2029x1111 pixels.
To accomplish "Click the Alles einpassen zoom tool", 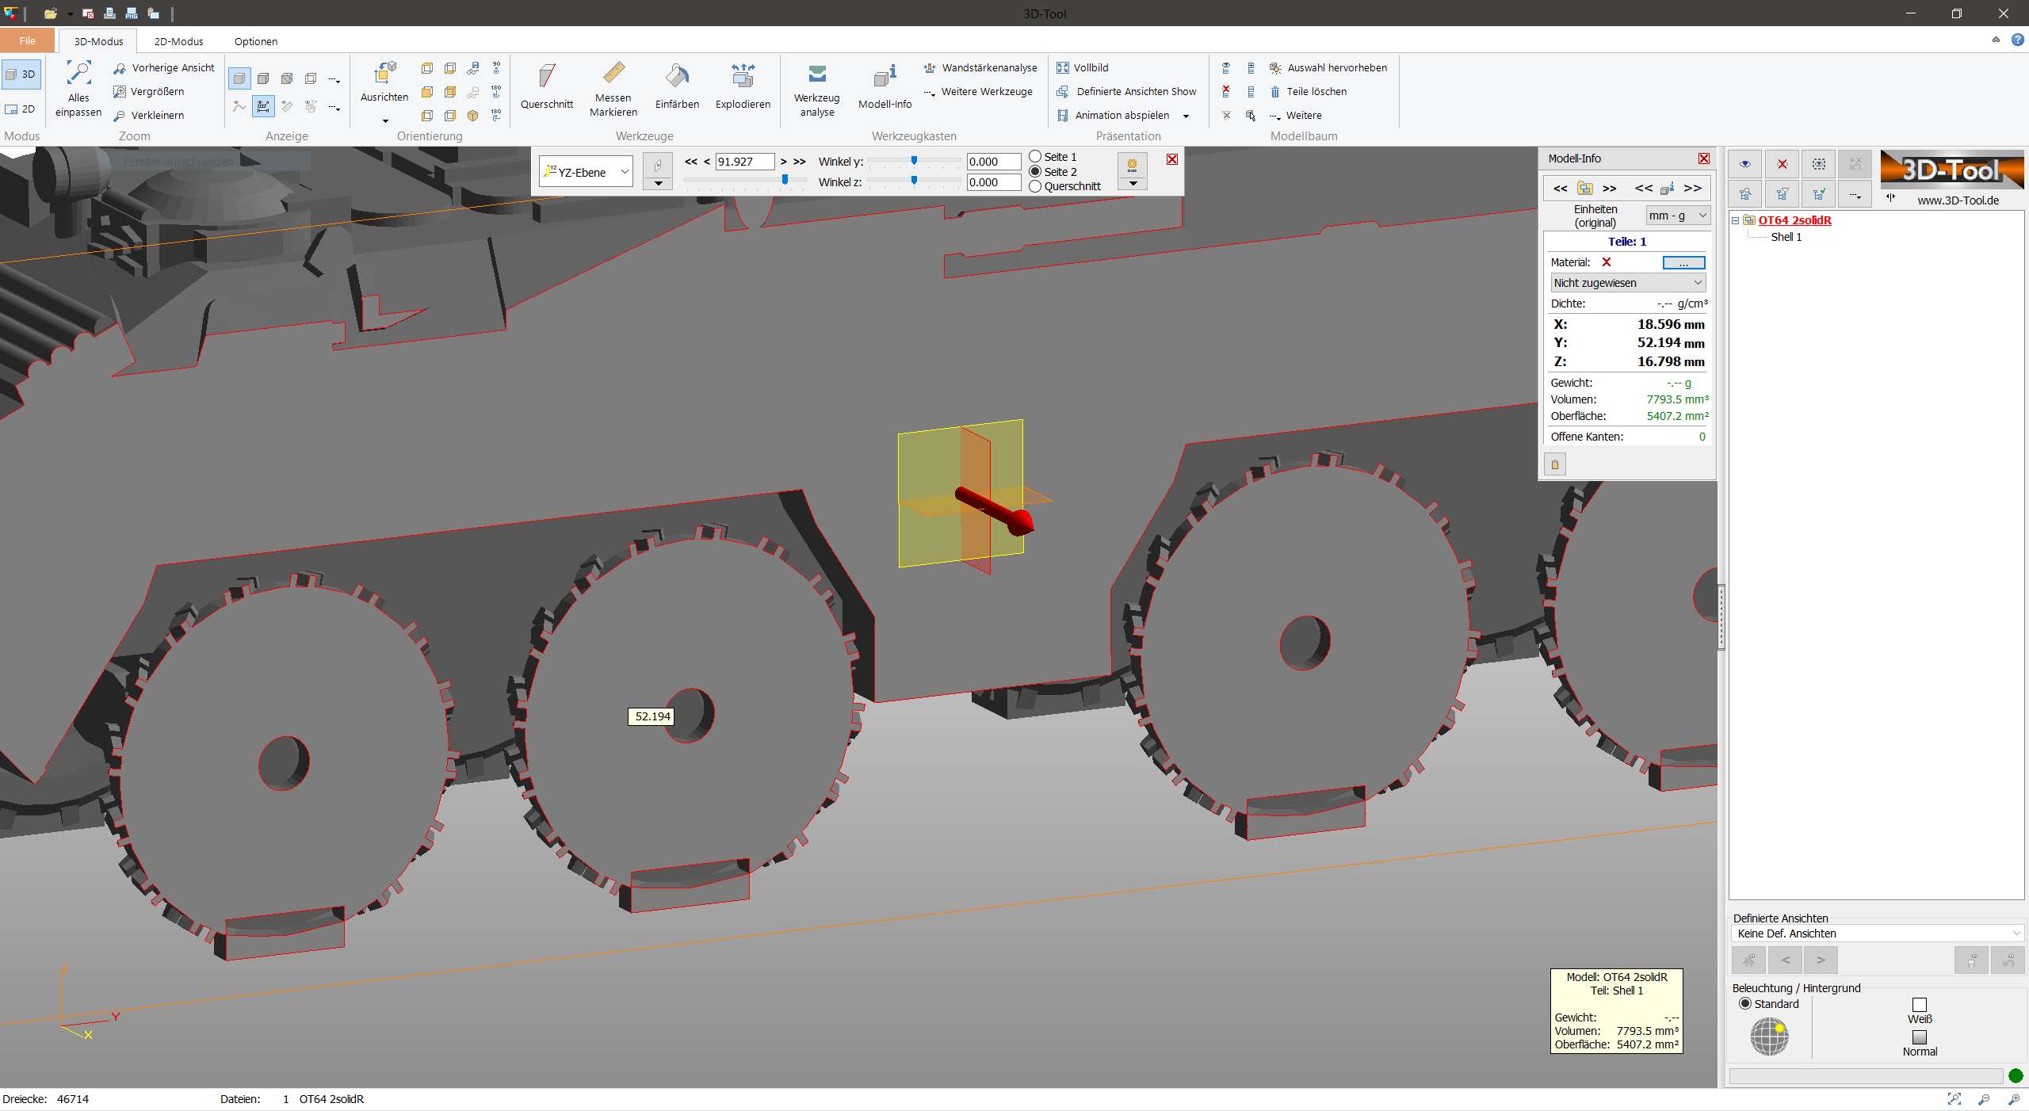I will [78, 89].
